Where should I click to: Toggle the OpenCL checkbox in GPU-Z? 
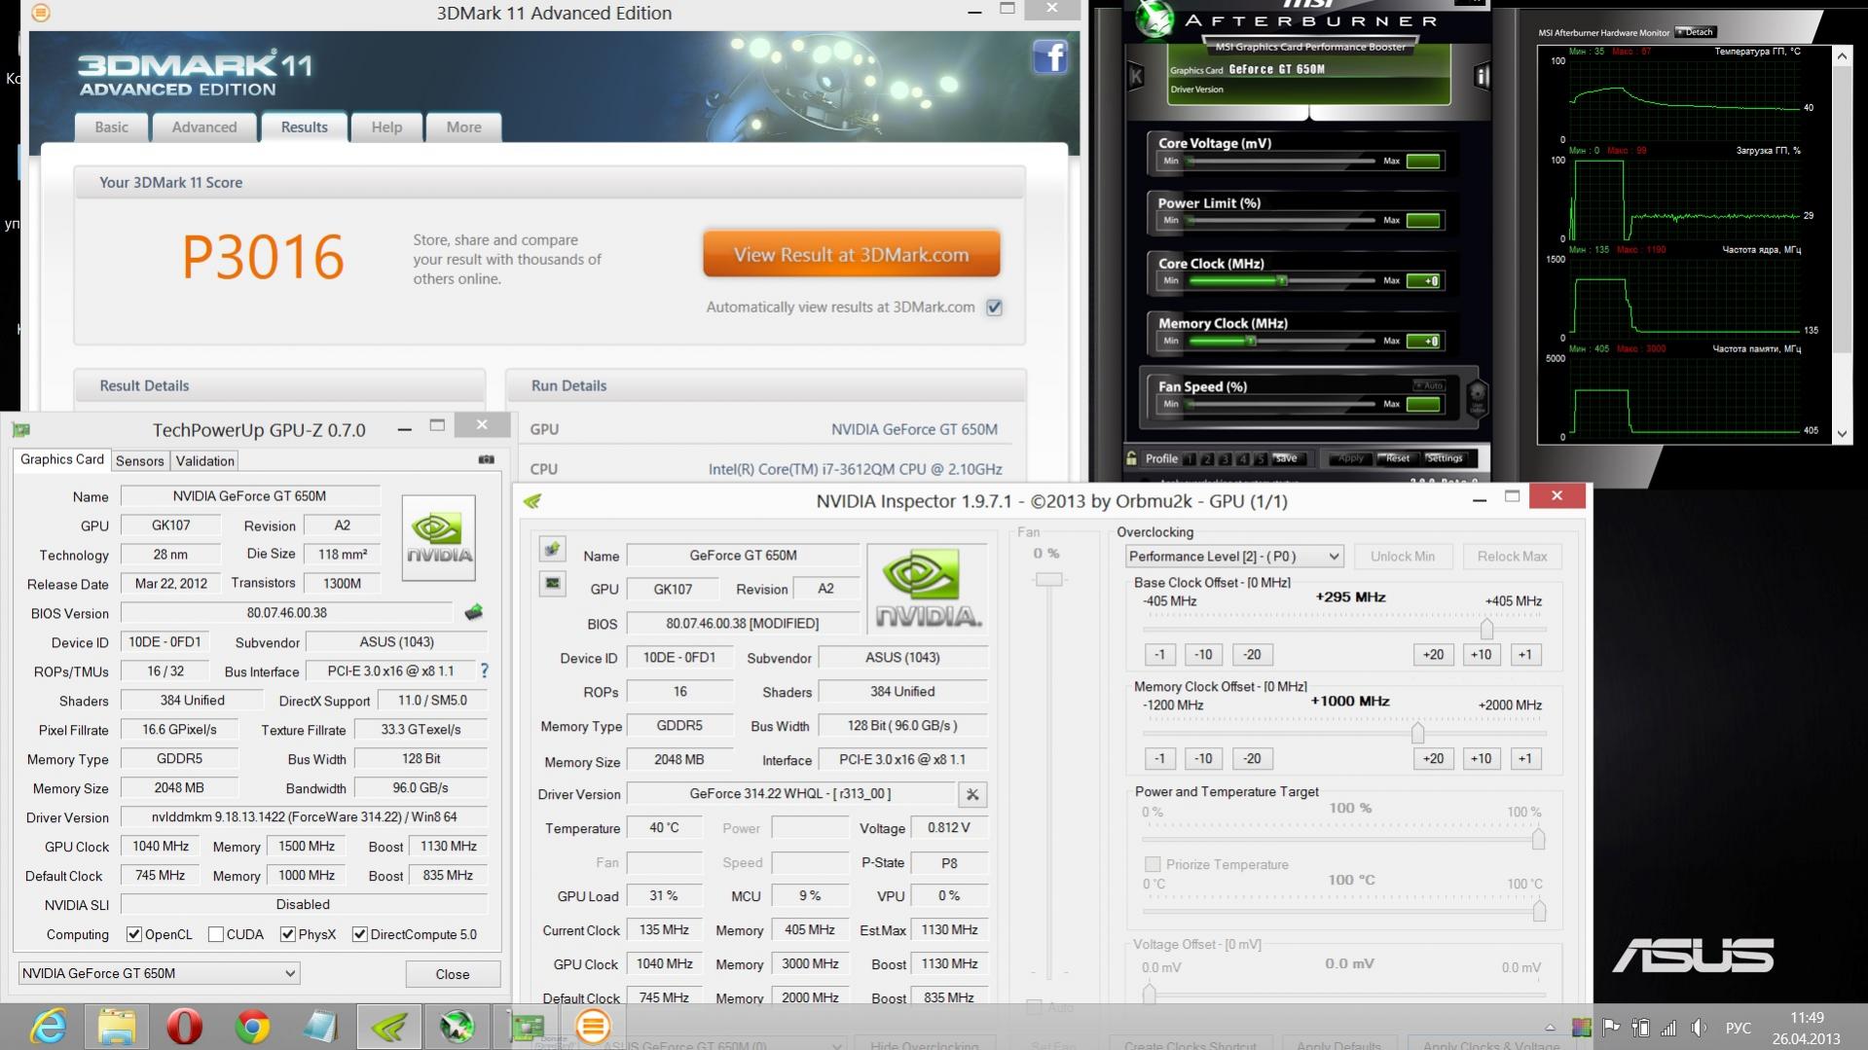[x=134, y=934]
